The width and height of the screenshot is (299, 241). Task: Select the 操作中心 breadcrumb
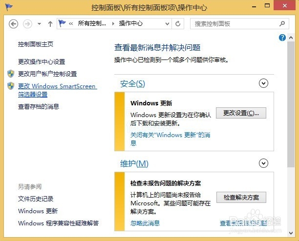click(x=131, y=23)
